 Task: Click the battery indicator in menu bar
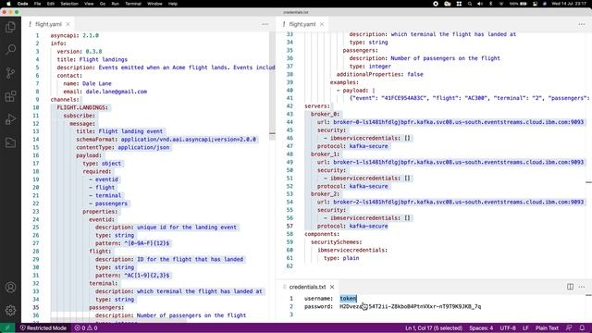point(518,4)
